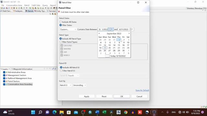The height and width of the screenshot is (116, 207).
Task: Switch to Entity Typ... tab
Action: tap(40, 11)
